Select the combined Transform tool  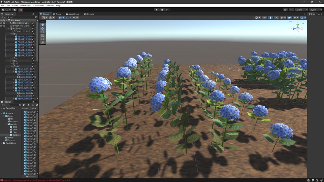coord(43,43)
